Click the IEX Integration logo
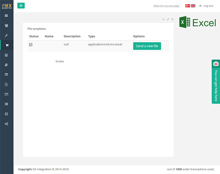This screenshot has width=220, height=174. point(7,6)
